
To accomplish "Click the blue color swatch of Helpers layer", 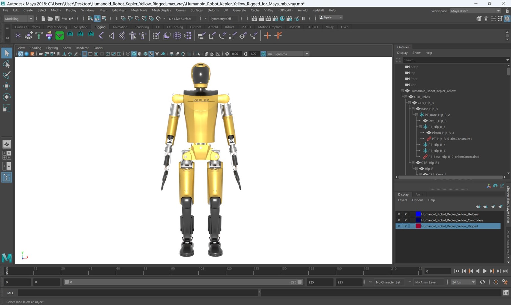I will [x=418, y=214].
